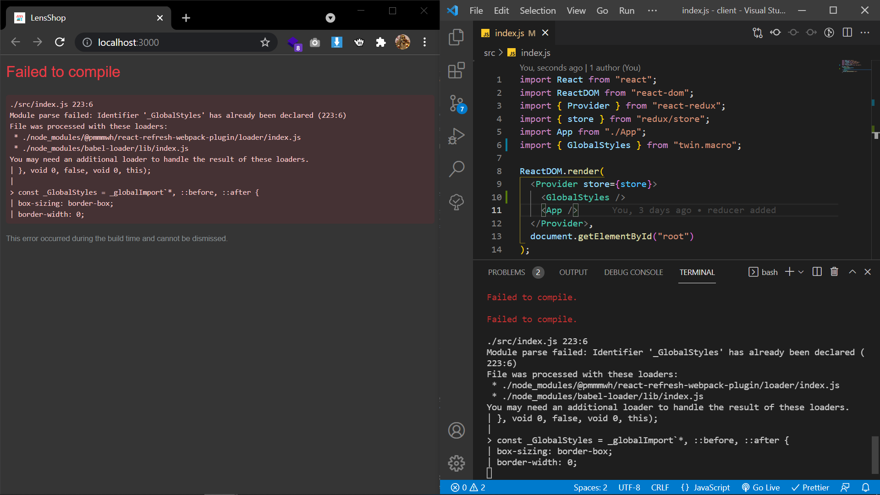Toggle the notifications bell in status bar
The height and width of the screenshot is (495, 880).
(x=865, y=487)
